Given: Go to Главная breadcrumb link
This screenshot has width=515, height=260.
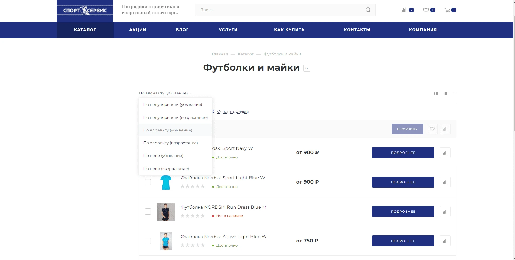Looking at the screenshot, I should [220, 54].
